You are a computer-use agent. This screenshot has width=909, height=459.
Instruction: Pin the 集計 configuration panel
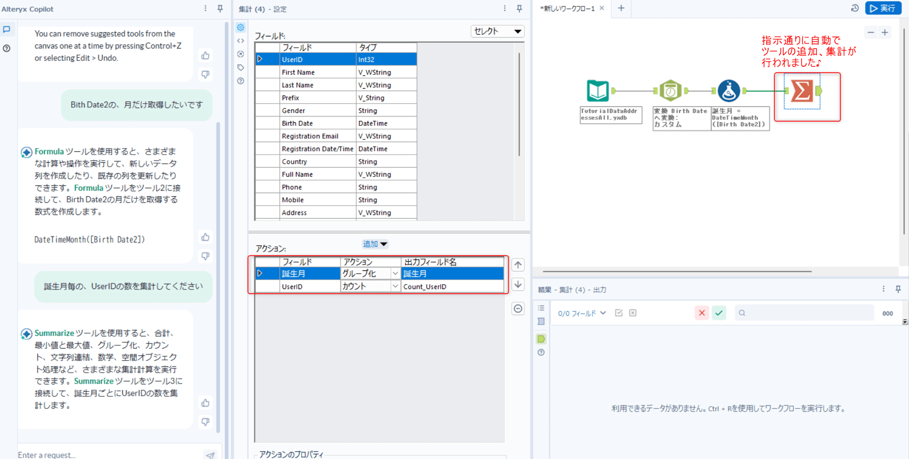click(519, 9)
